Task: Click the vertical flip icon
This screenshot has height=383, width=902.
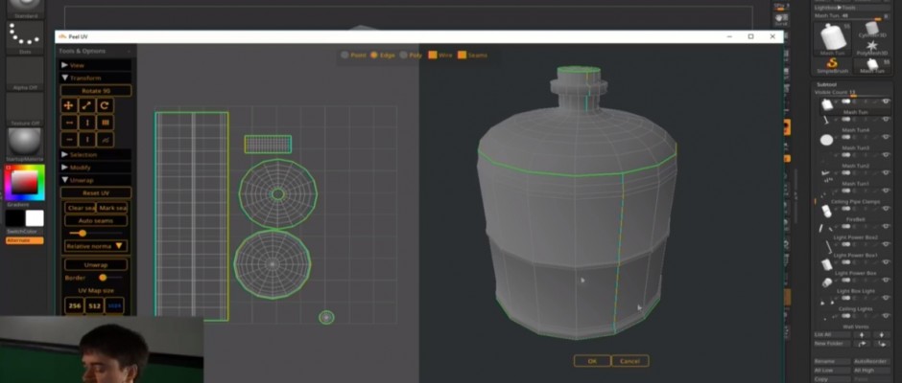Action: [x=87, y=123]
